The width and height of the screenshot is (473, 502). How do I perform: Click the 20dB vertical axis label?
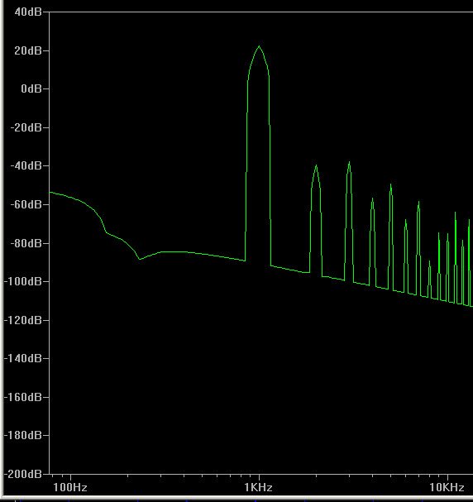pyautogui.click(x=28, y=50)
